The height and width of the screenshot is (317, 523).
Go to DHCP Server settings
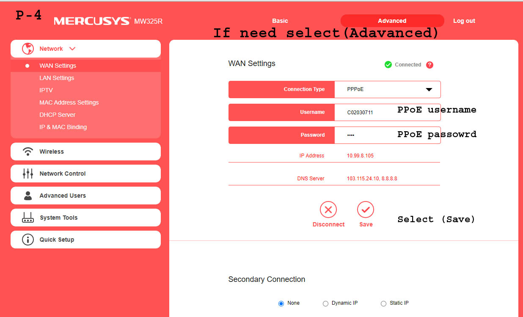(x=57, y=115)
